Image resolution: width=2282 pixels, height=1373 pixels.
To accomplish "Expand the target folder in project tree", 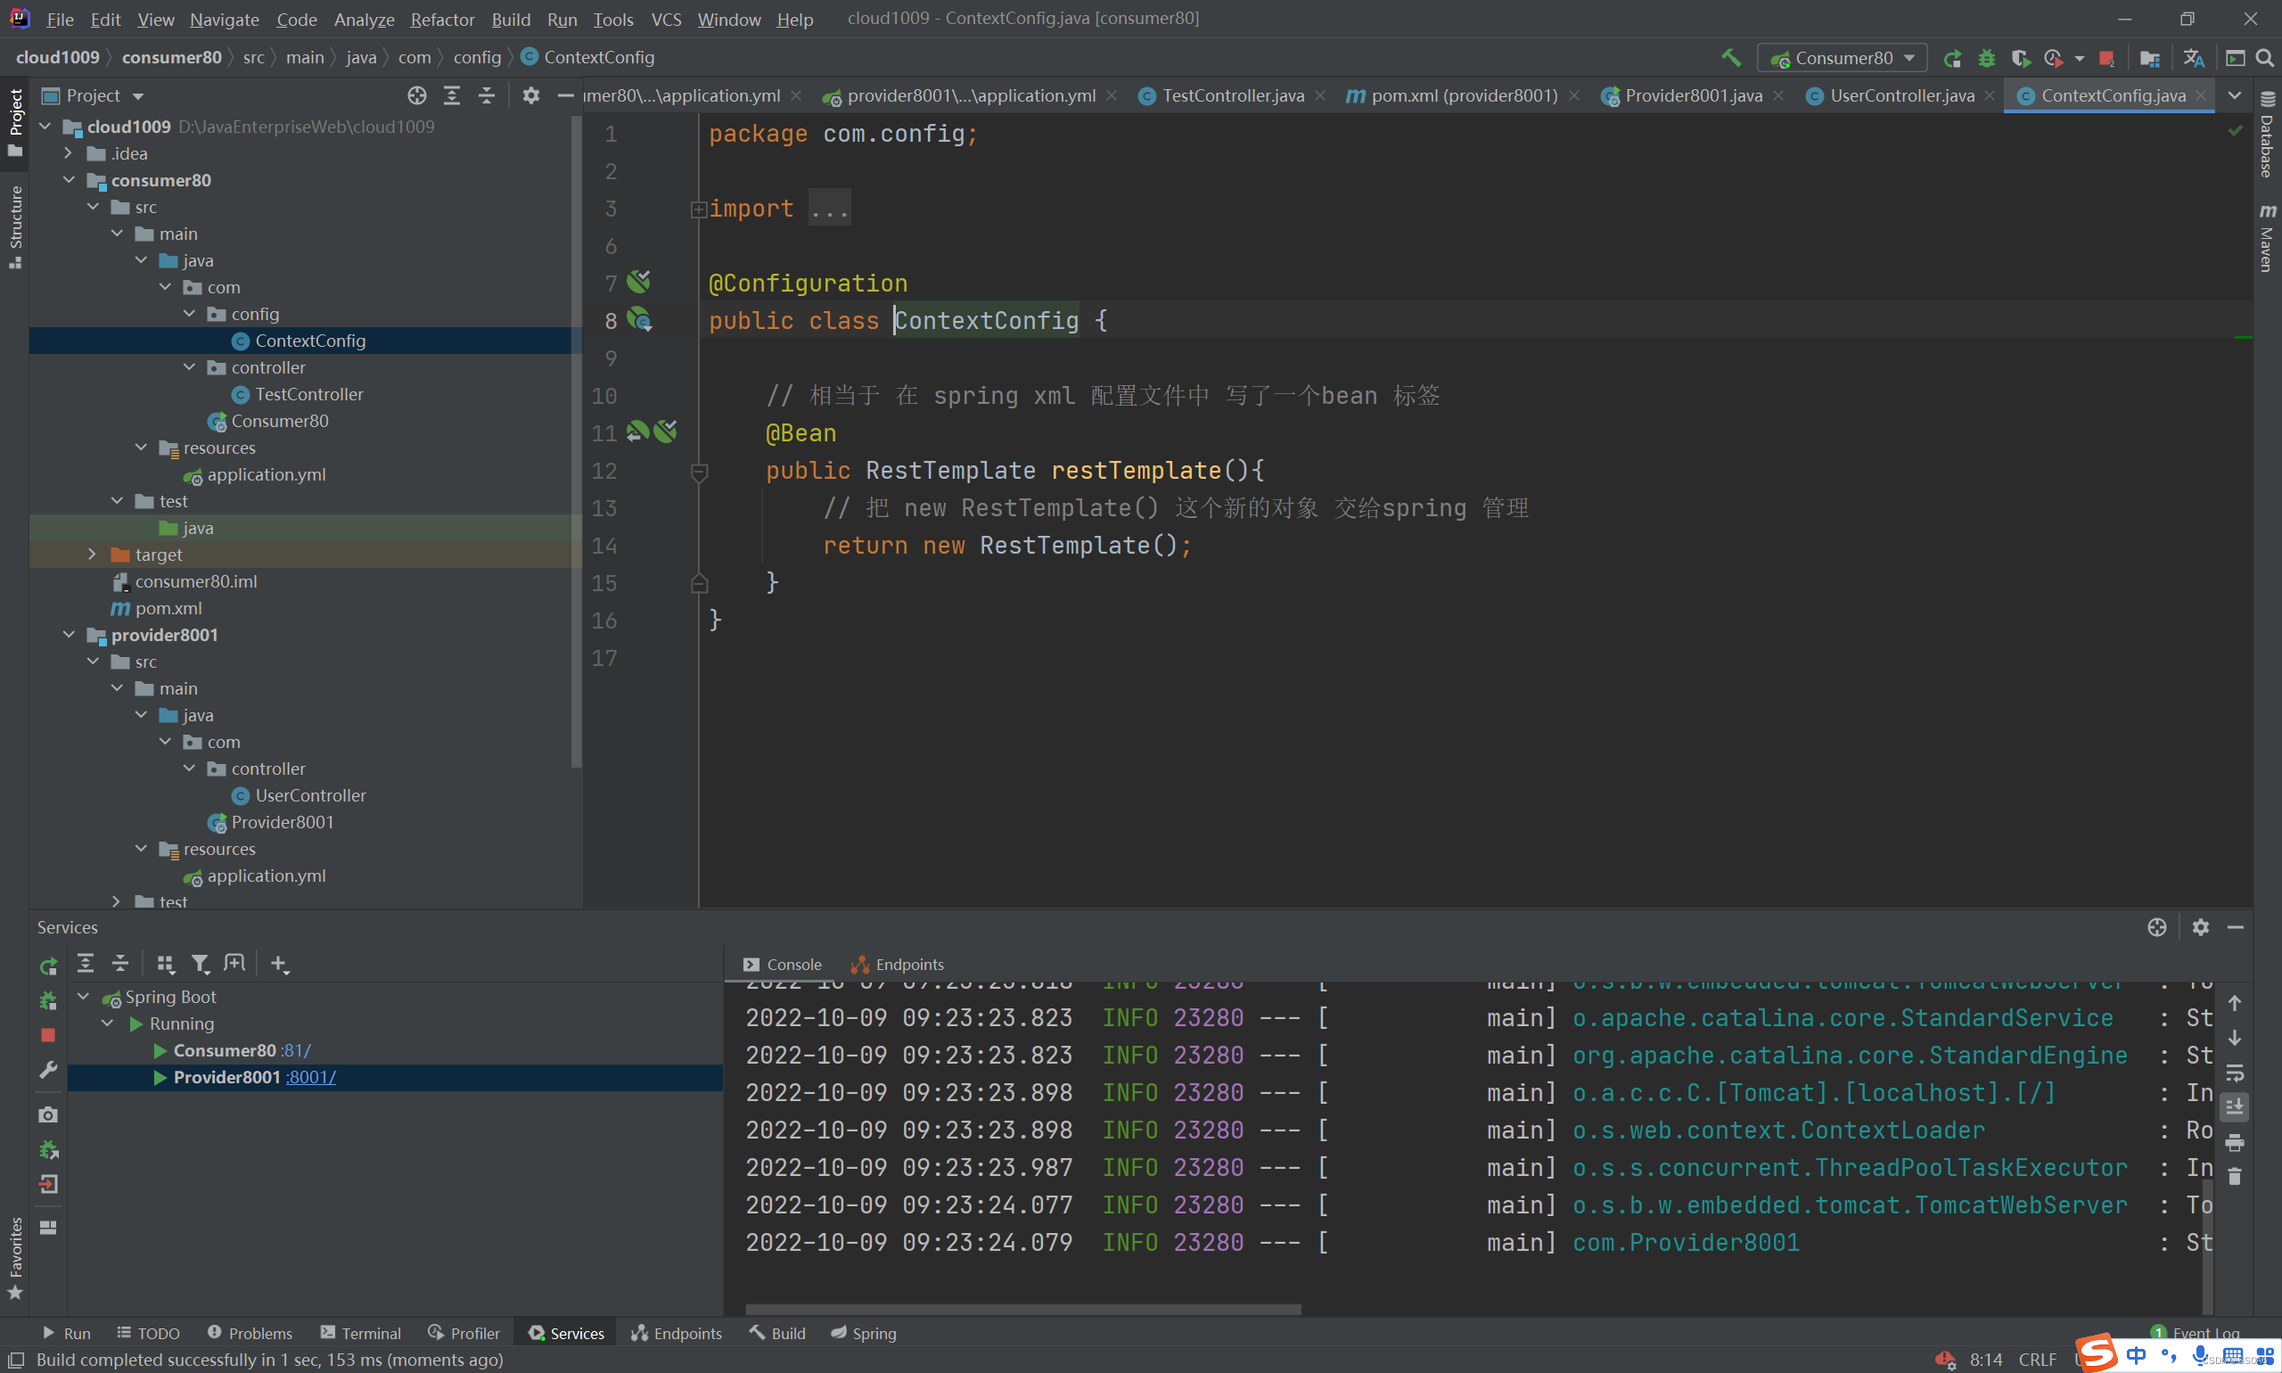I will [92, 555].
